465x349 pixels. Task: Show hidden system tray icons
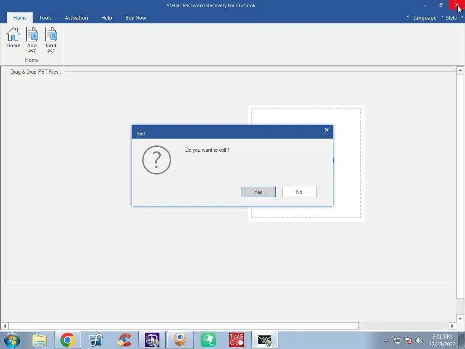pyautogui.click(x=386, y=340)
